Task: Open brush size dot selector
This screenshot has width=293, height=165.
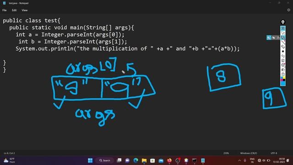Action: (x=283, y=51)
